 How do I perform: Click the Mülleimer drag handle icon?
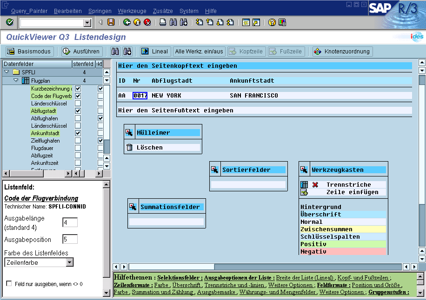pyautogui.click(x=129, y=132)
